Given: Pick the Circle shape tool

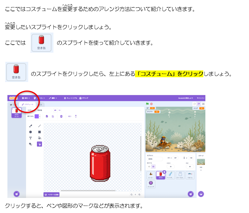Looking at the screenshot, I should coord(31,132).
